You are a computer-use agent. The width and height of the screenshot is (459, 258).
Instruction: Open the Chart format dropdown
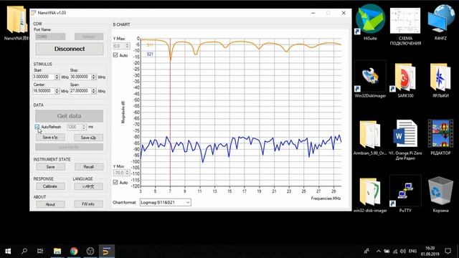pyautogui.click(x=165, y=202)
